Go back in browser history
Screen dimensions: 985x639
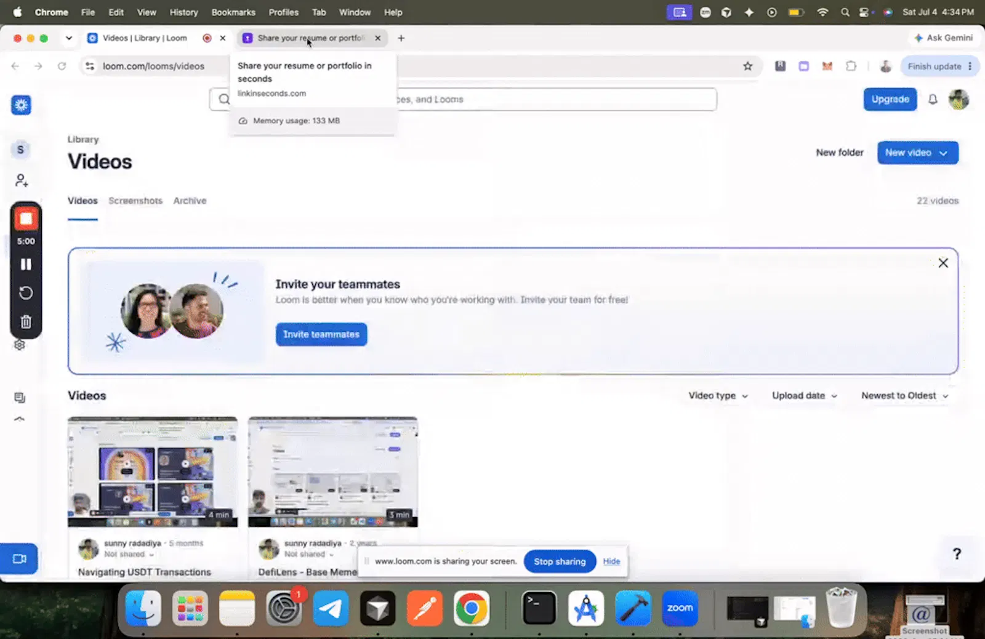[15, 66]
